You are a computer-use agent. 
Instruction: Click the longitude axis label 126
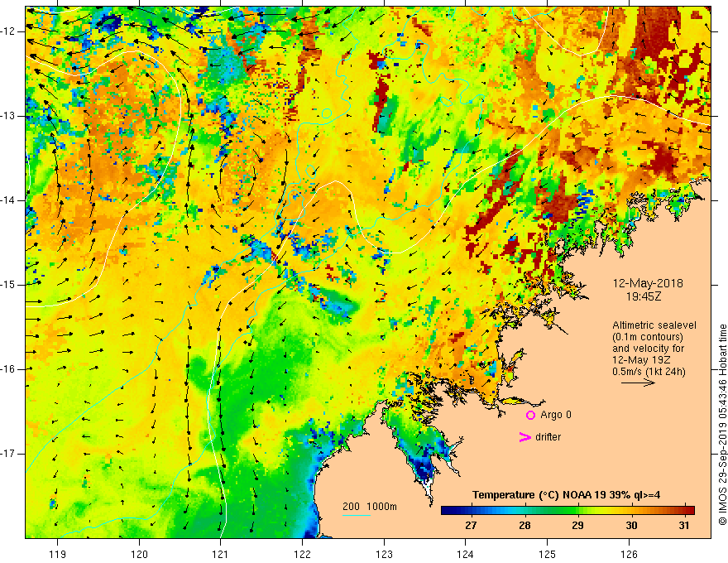point(629,554)
